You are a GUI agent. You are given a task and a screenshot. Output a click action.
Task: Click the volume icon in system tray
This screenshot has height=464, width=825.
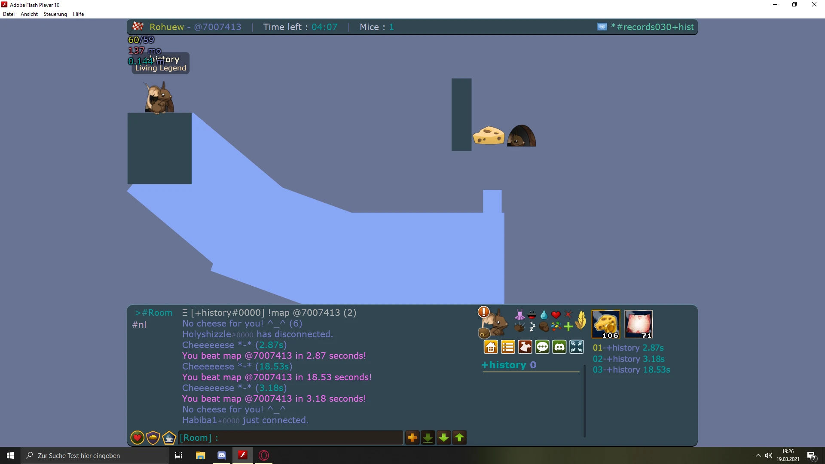pyautogui.click(x=769, y=455)
